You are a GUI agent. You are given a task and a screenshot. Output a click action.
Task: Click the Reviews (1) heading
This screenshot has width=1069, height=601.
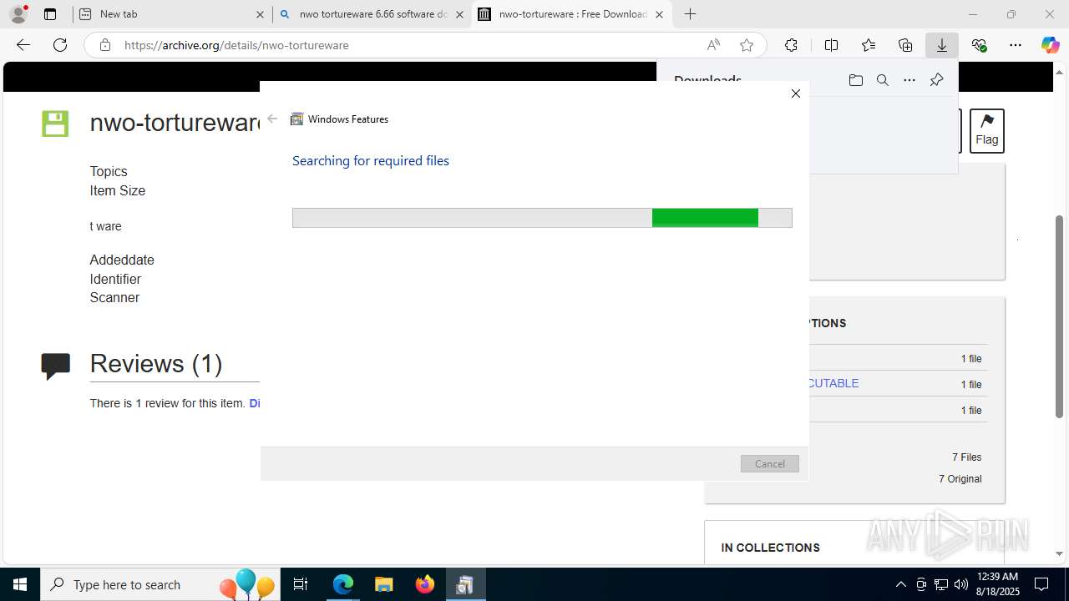(x=156, y=363)
